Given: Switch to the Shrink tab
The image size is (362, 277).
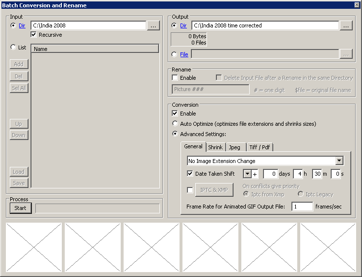Looking at the screenshot, I should pos(215,147).
